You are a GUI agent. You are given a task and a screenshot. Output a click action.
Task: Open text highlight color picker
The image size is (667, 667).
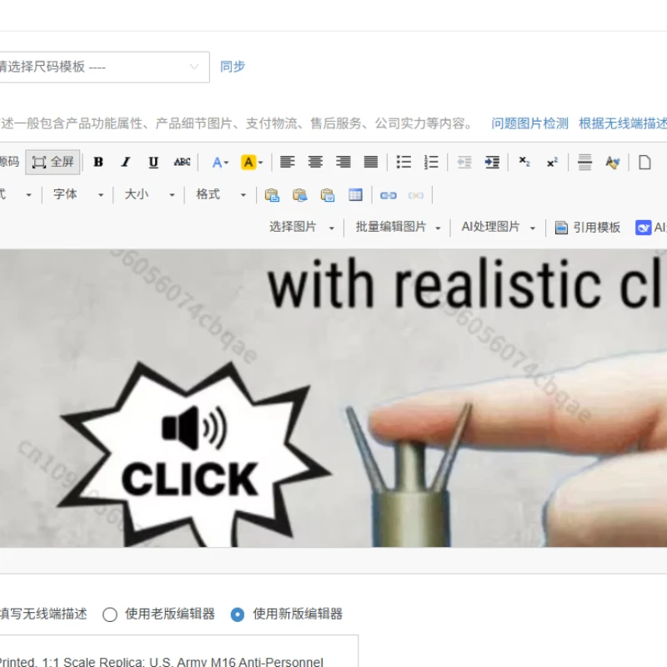tap(252, 162)
